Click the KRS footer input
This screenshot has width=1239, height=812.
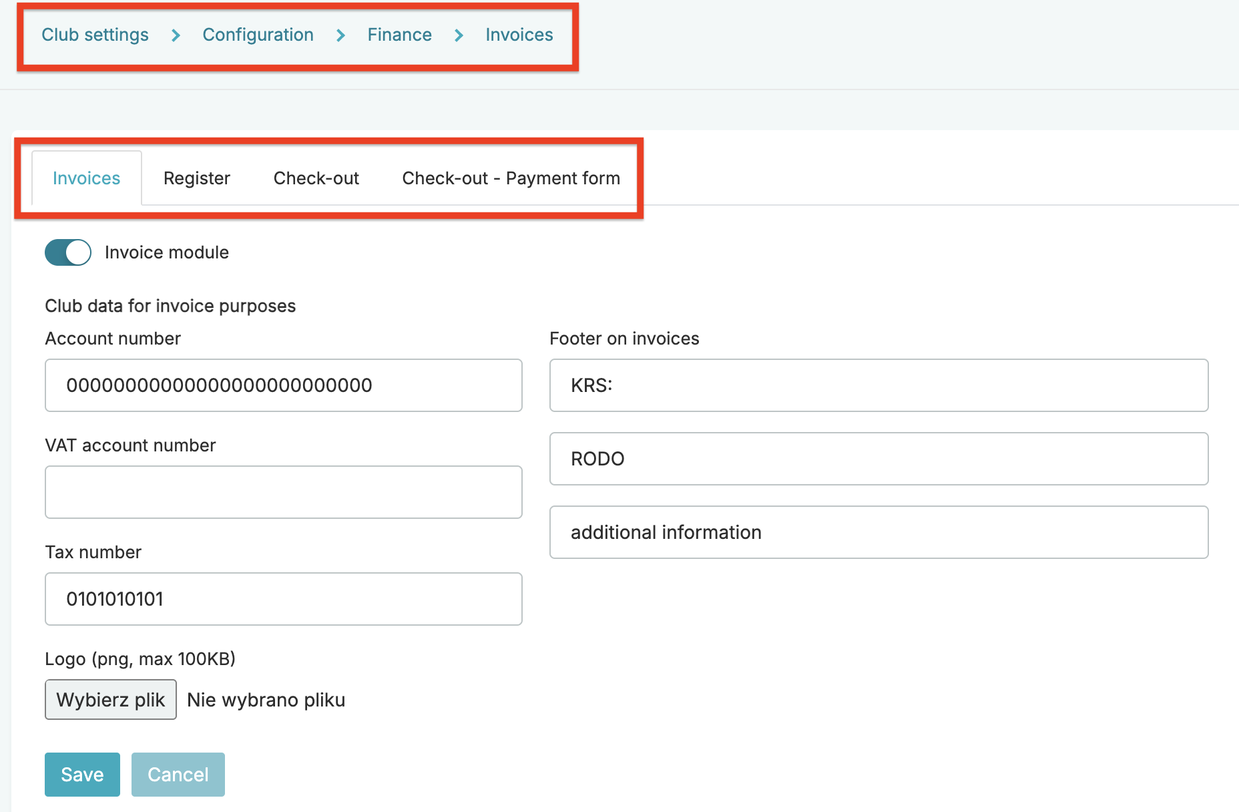pyautogui.click(x=879, y=385)
